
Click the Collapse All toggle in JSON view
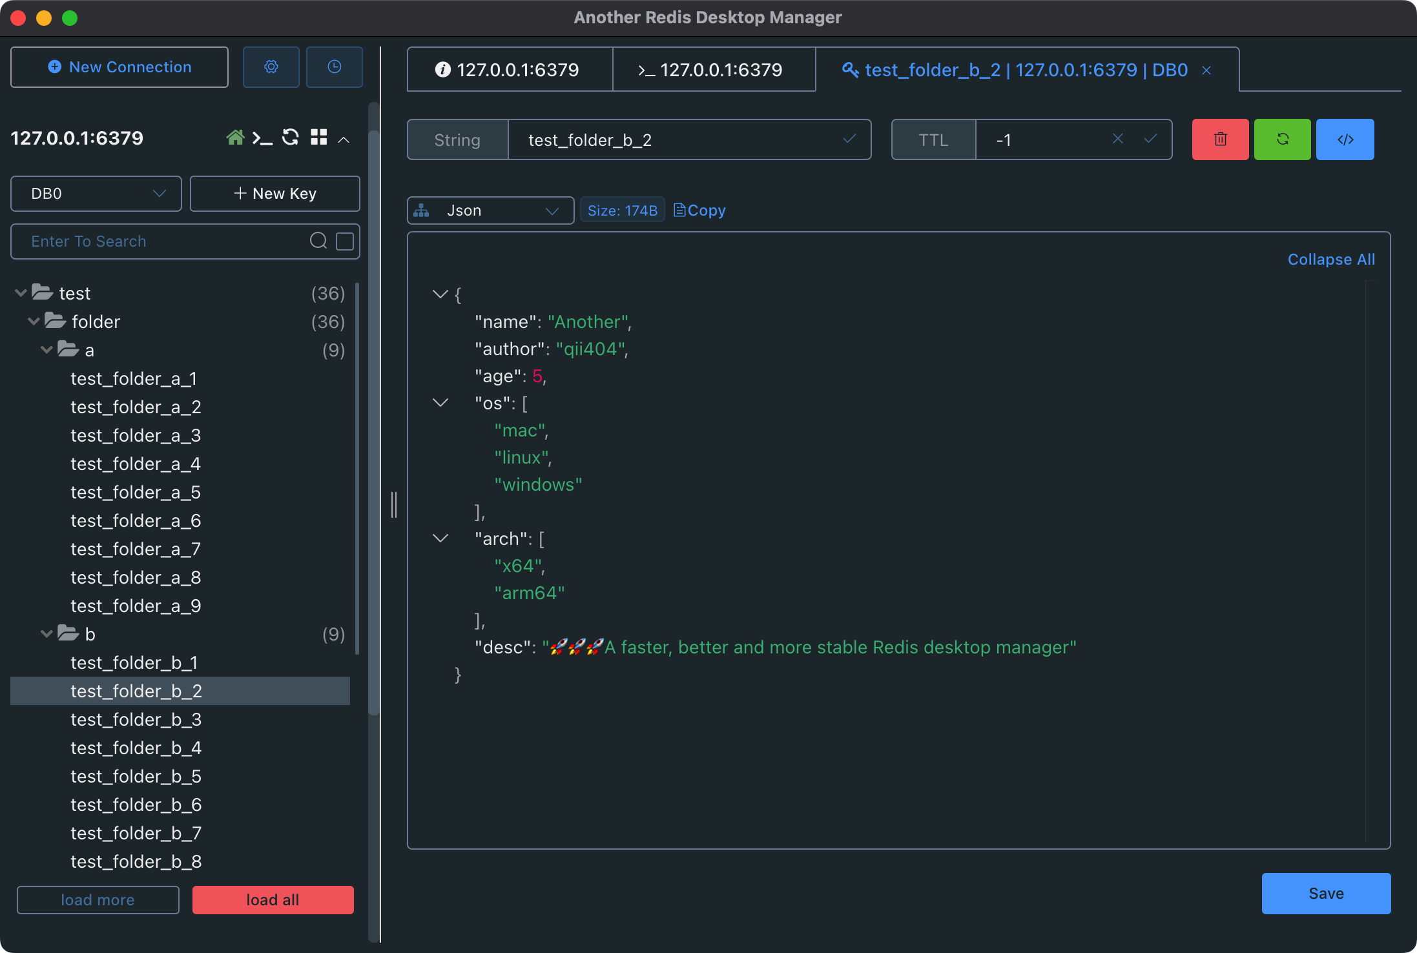tap(1331, 258)
